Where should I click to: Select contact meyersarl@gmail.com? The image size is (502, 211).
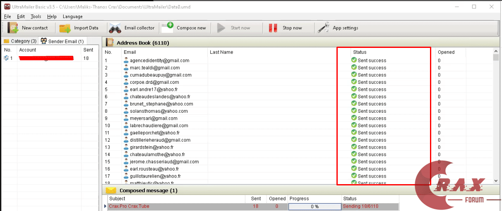154,118
